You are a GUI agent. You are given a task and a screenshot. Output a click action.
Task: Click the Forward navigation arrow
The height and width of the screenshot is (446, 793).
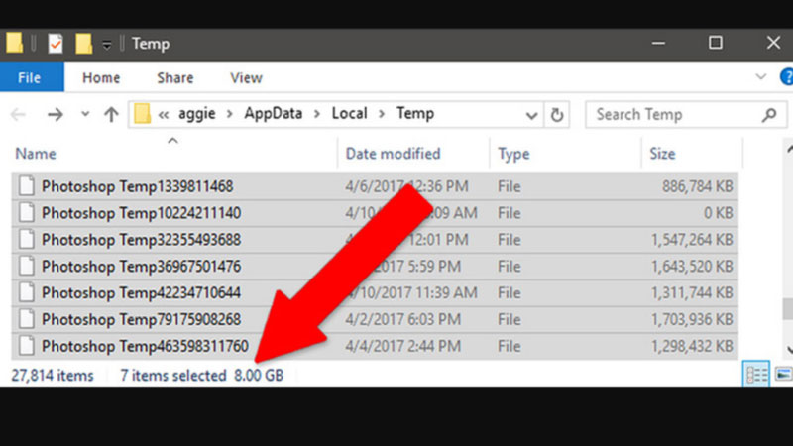55,114
